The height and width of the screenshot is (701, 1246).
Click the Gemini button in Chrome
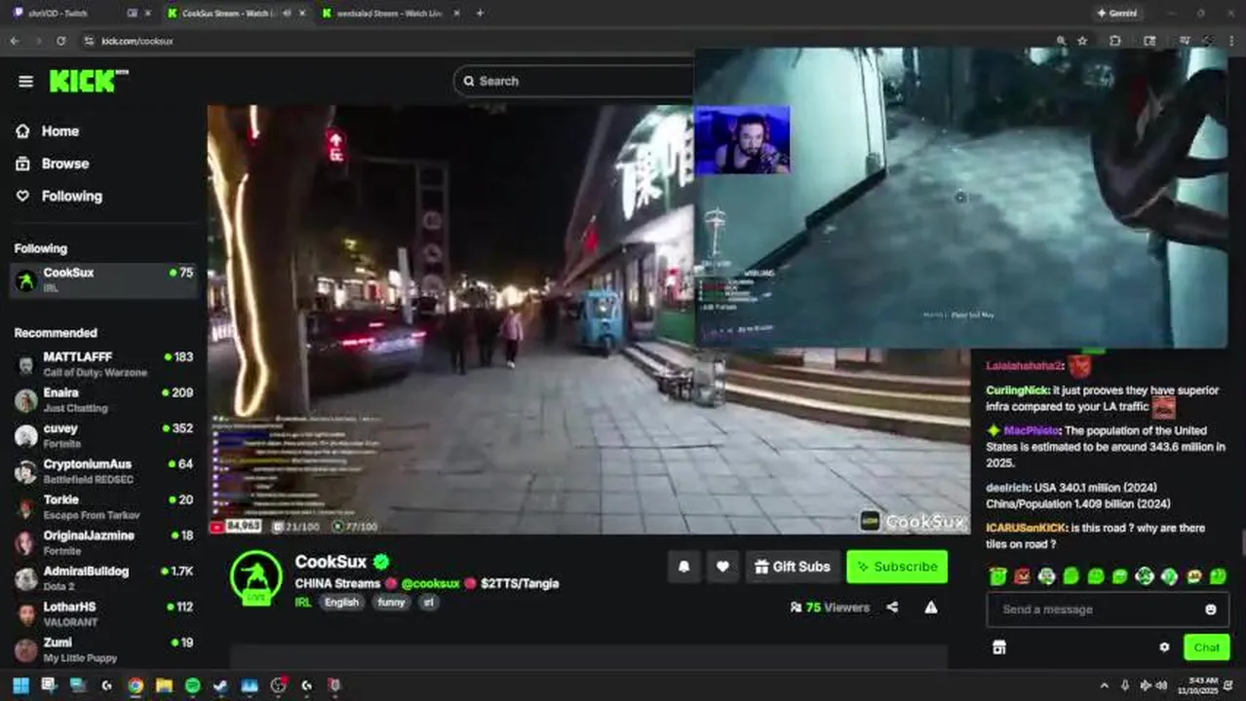(1117, 14)
